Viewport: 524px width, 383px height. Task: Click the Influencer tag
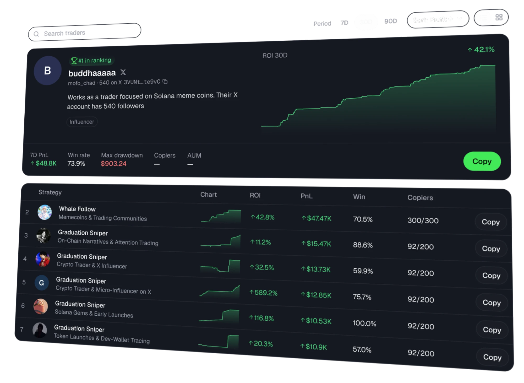tap(82, 122)
